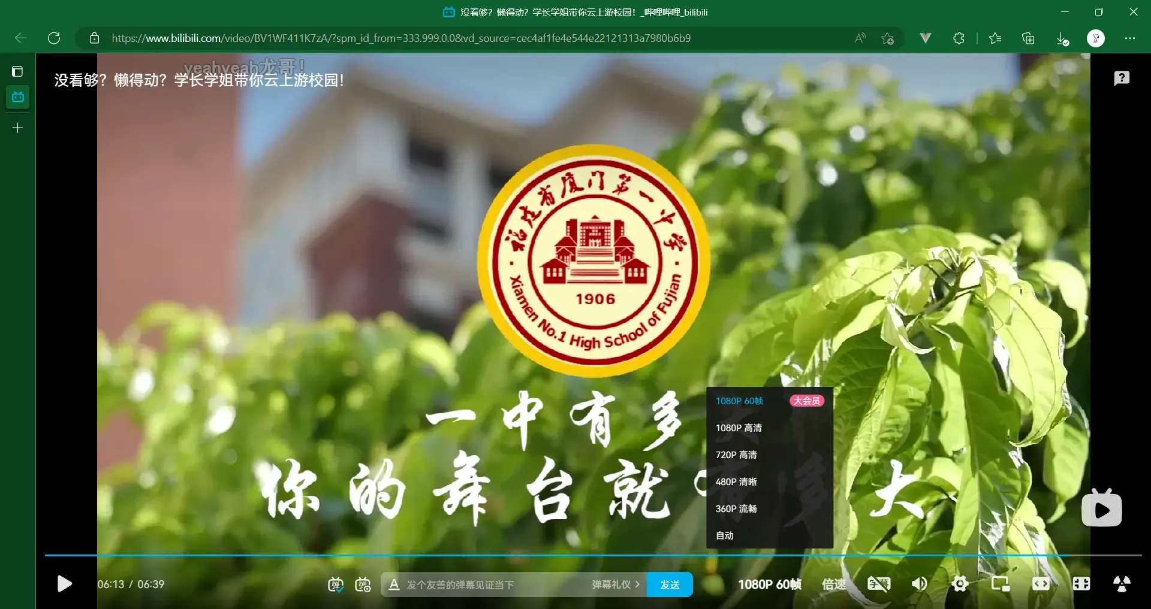Screen dimensions: 1151x609
Task: Open the 1080P 60帧 quality selector in control bar
Action: pos(770,584)
